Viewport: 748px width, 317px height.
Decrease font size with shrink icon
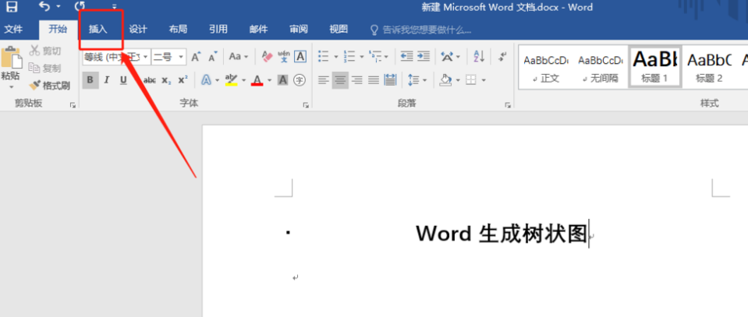point(213,57)
